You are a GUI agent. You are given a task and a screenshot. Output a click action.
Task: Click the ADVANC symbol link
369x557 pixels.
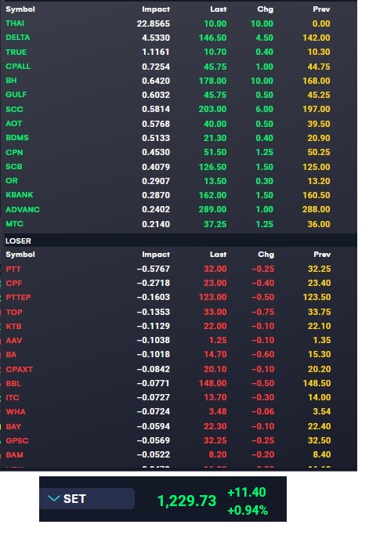23,210
